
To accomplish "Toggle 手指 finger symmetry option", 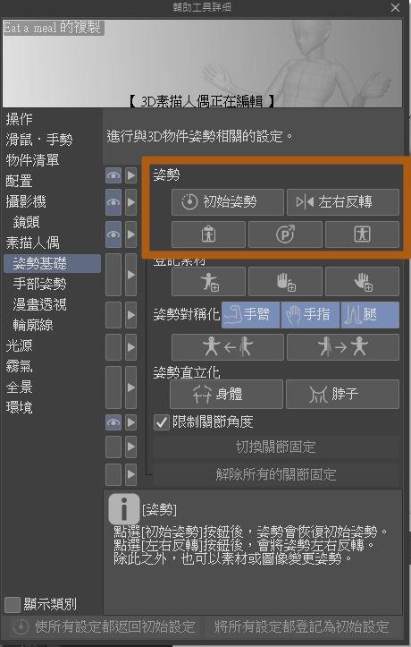I will pos(310,315).
